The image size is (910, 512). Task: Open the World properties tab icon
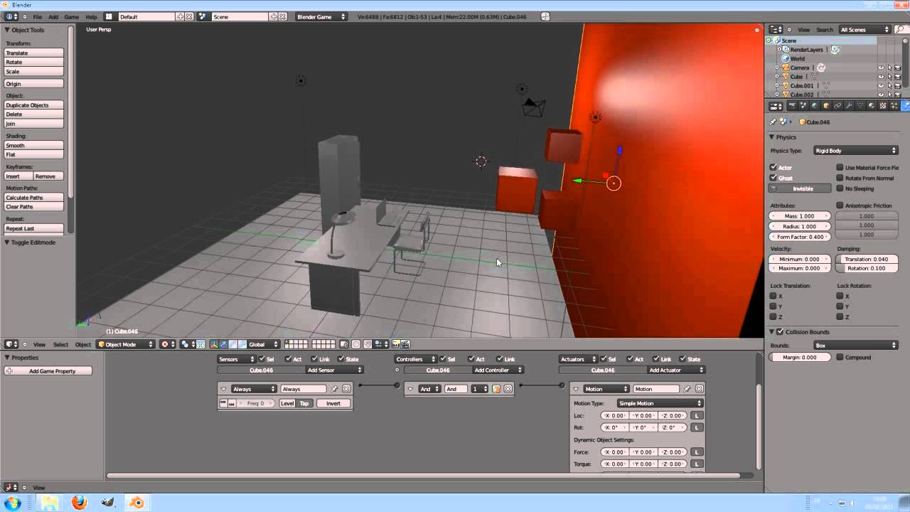coord(815,105)
